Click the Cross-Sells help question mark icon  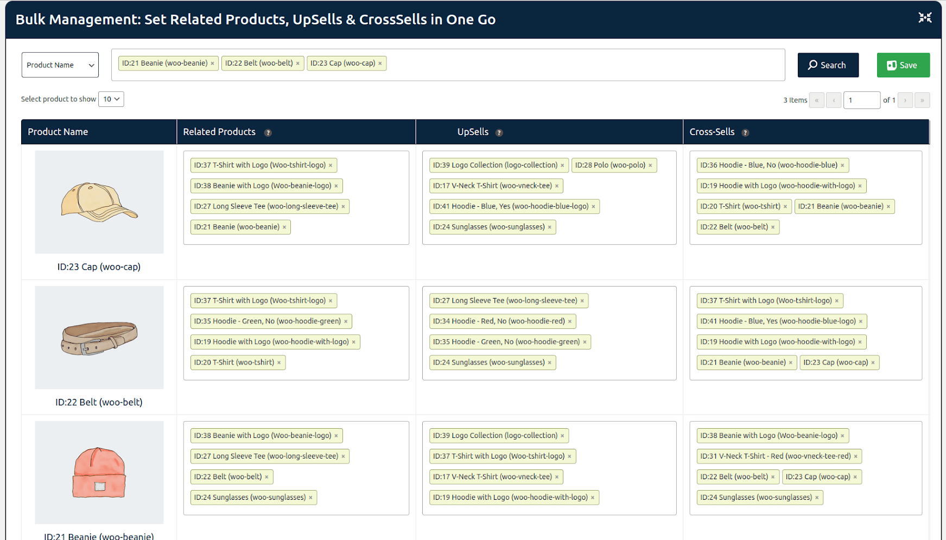click(745, 132)
